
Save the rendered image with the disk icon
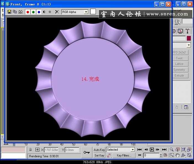pos(9,12)
